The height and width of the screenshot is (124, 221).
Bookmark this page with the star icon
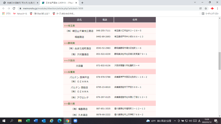click(x=206, y=8)
